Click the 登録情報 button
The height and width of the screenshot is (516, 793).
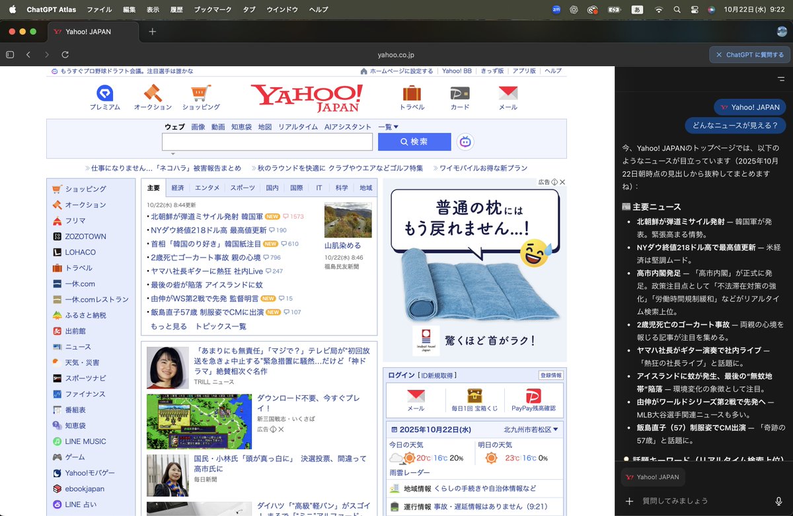[550, 375]
